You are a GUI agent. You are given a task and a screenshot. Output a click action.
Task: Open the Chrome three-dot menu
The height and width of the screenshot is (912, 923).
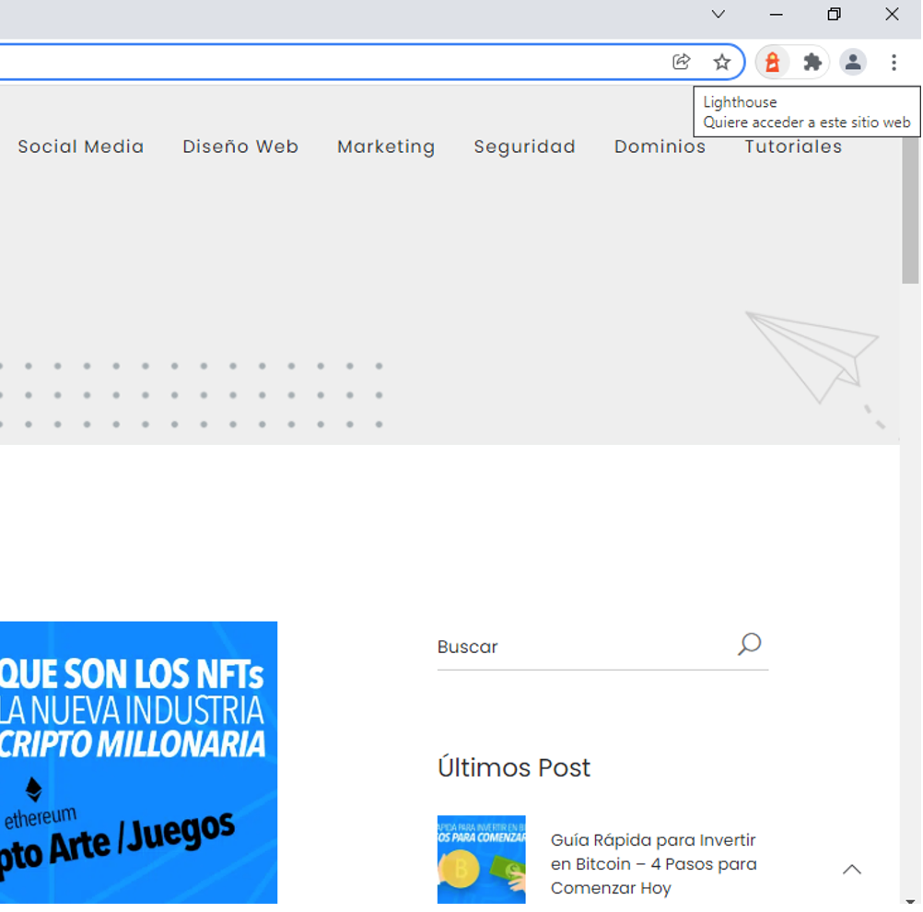[x=894, y=63]
